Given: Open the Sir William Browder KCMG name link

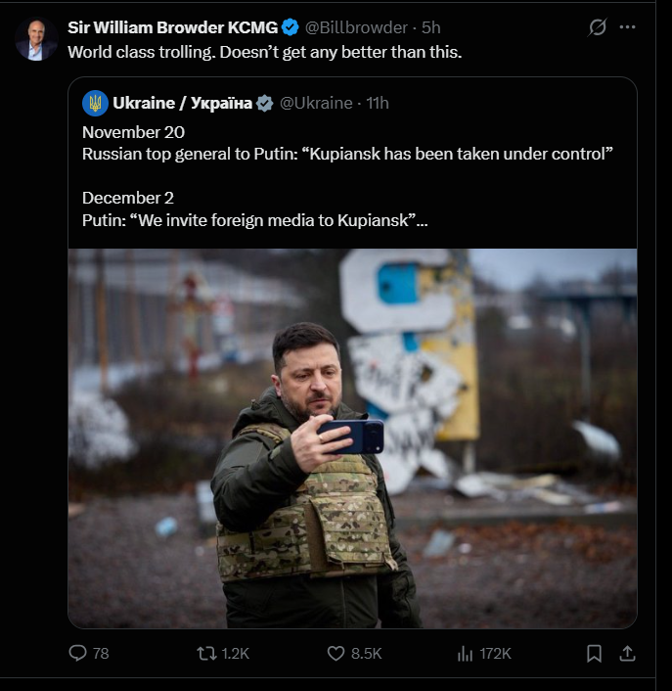Looking at the screenshot, I should (172, 27).
